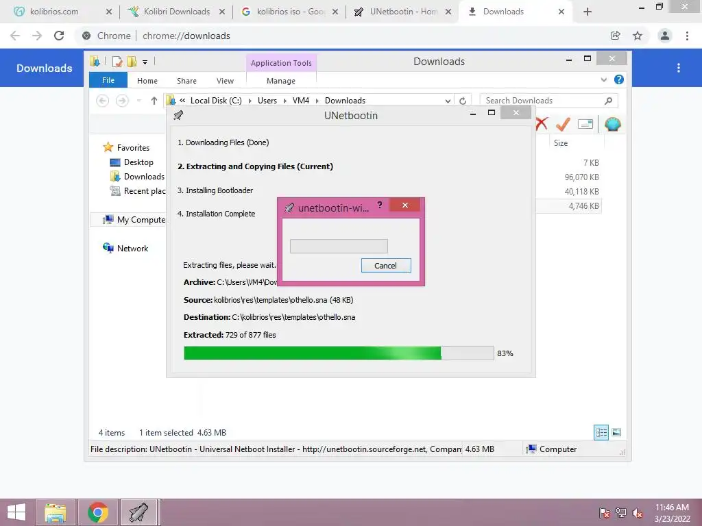Open Explorer help with the blue question icon
This screenshot has height=526, width=702.
[619, 79]
